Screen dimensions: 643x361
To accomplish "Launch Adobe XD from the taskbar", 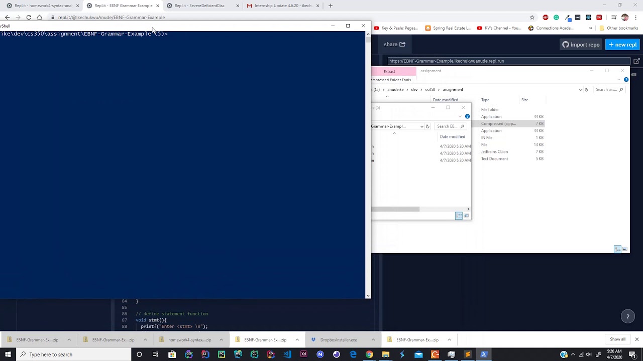I will tap(303, 354).
